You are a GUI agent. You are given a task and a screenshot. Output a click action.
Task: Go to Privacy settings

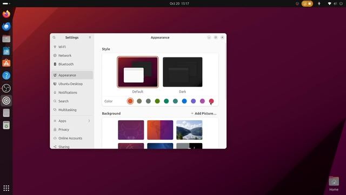tap(72, 129)
